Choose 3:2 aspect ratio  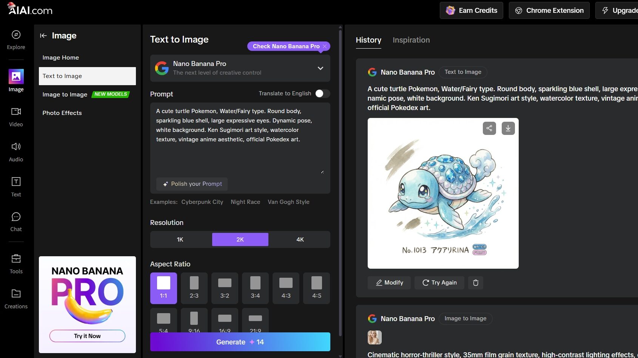tap(225, 288)
